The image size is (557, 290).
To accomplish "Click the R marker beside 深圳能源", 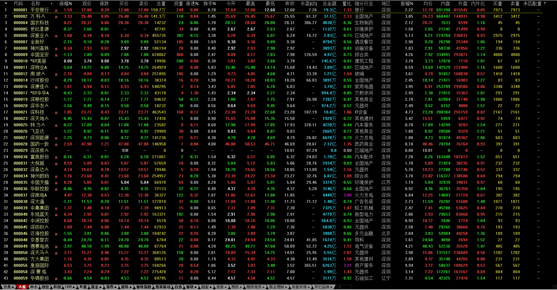I will [x=56, y=138].
